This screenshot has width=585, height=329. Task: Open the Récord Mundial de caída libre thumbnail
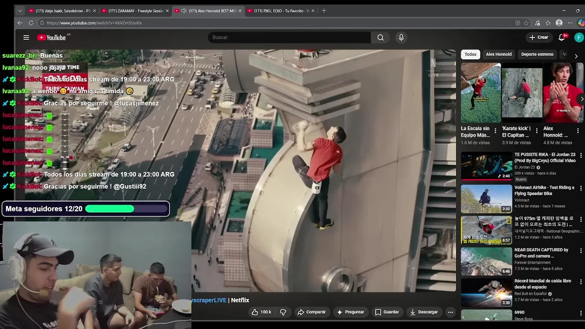pos(486,292)
